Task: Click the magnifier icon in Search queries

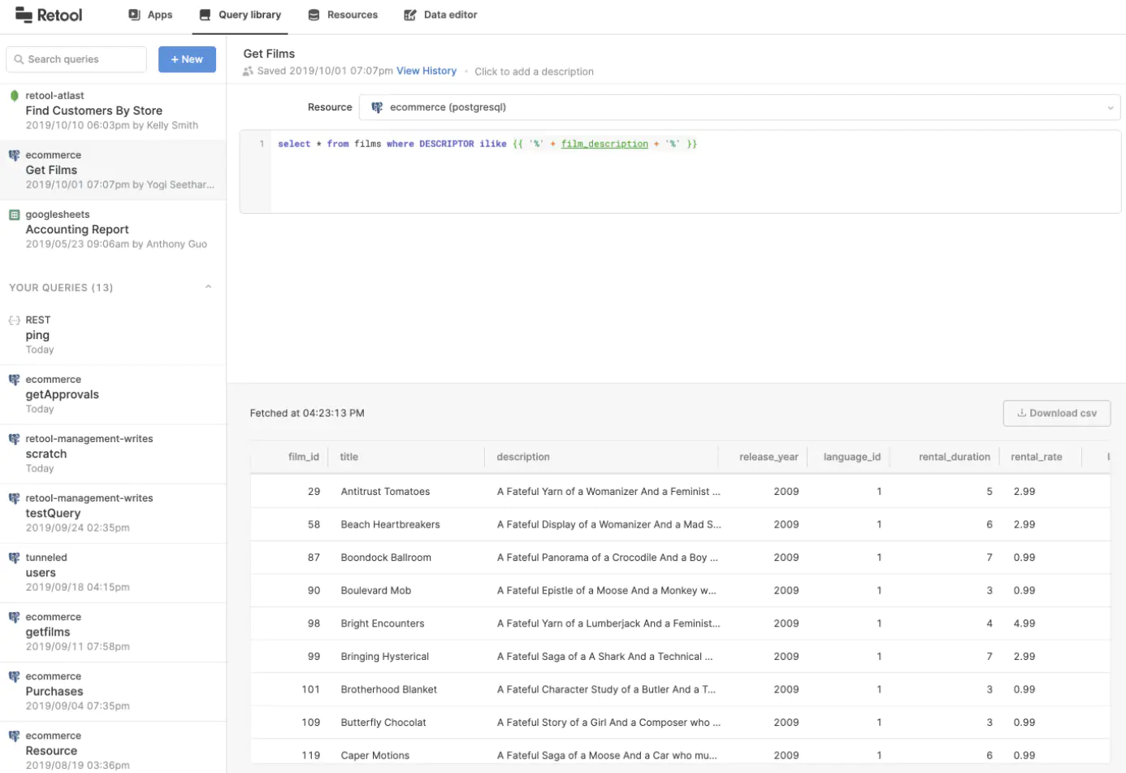Action: [19, 59]
